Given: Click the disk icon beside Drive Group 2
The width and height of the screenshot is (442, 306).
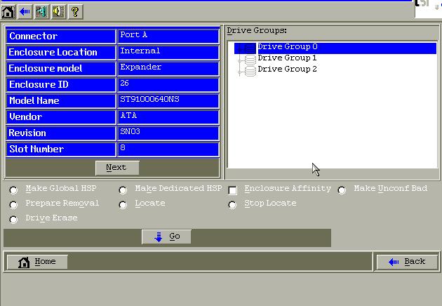Looking at the screenshot, I should (250, 69).
